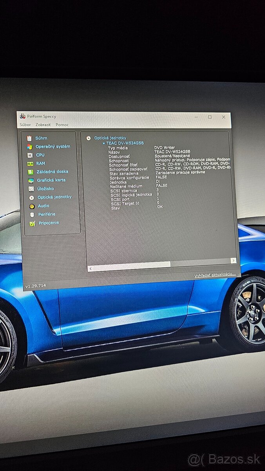
Task: Collapse the TEAC DV-W524GSB tree node
Action: [104, 143]
